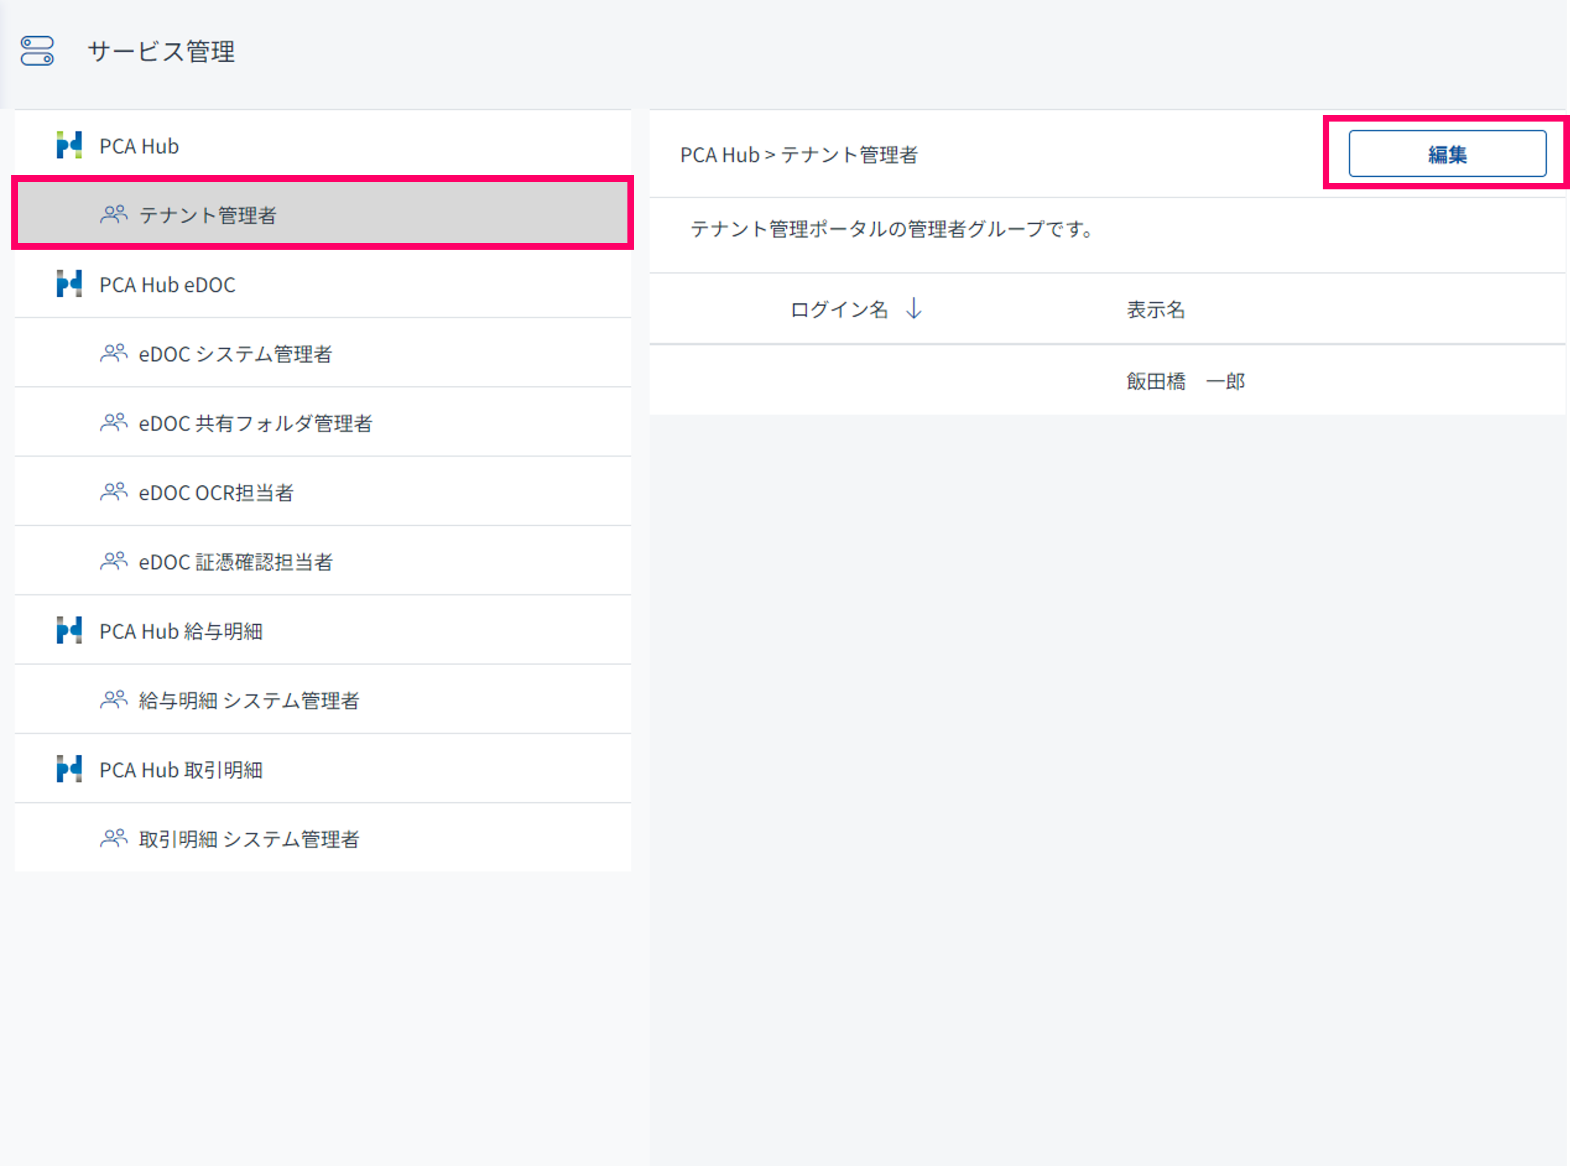Select the 飯田橋 一郎 user row

pyautogui.click(x=1185, y=381)
